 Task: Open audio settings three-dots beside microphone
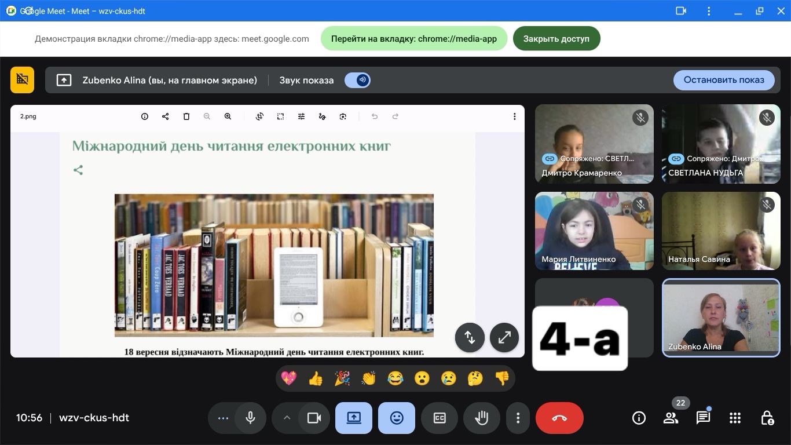[x=223, y=418]
